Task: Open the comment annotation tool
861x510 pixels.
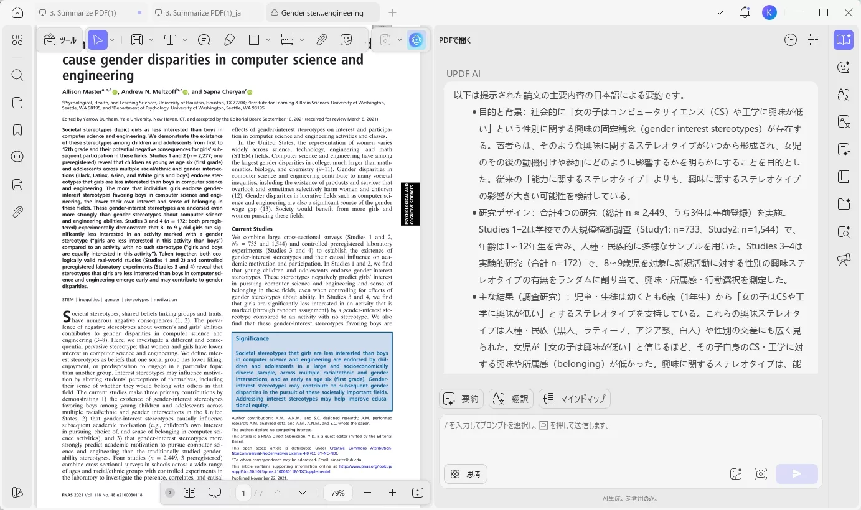Action: (x=204, y=39)
